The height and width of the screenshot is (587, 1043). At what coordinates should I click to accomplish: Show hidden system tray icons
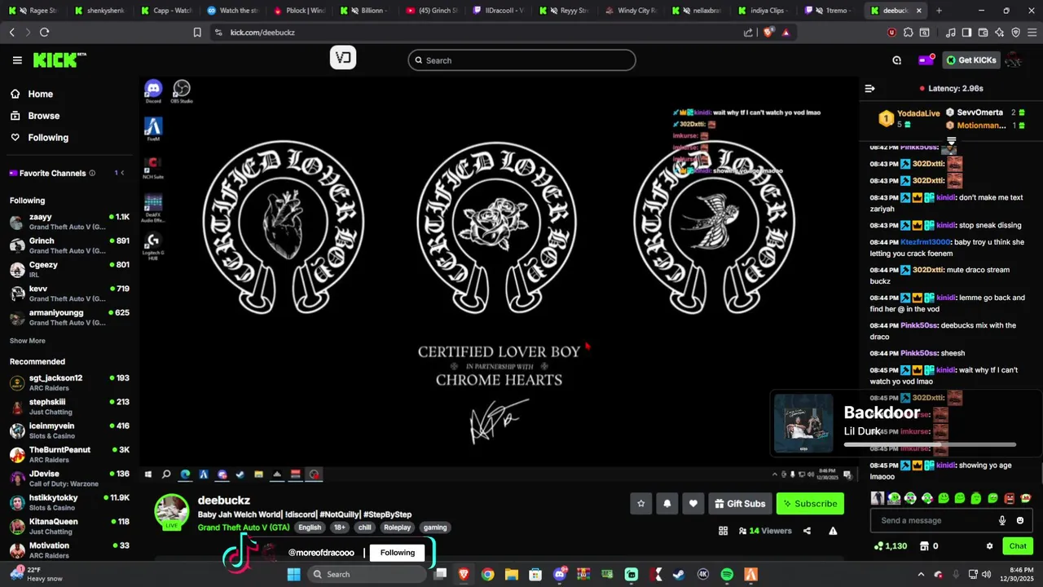921,574
